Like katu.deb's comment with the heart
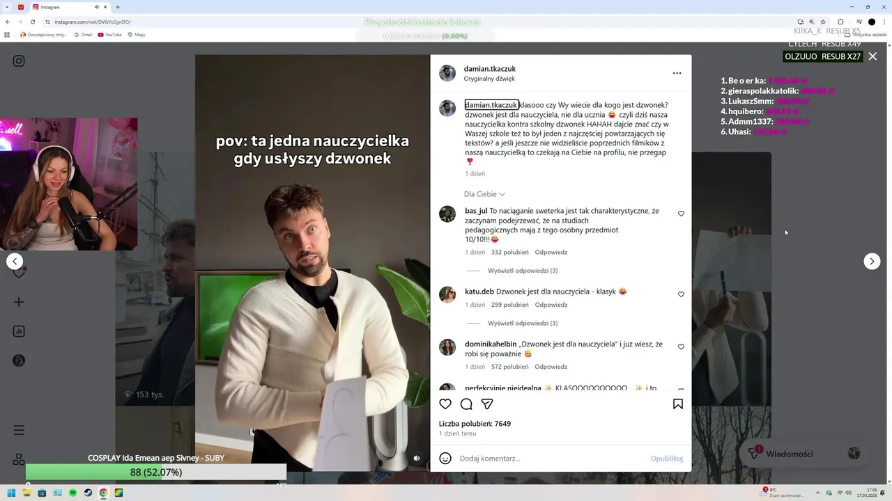Viewport: 892px width, 501px height. pos(681,294)
